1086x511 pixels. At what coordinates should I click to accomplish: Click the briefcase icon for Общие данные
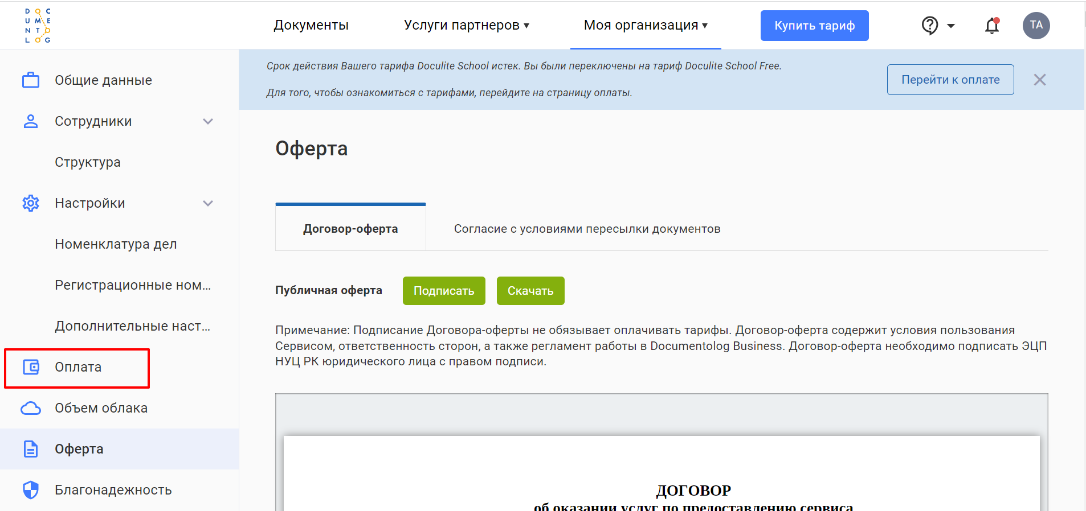[31, 80]
